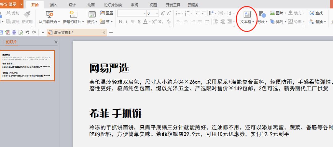Screen dimensions: 333x147
Task: Open the Replace (替换) dropdown
Action: [325, 22]
